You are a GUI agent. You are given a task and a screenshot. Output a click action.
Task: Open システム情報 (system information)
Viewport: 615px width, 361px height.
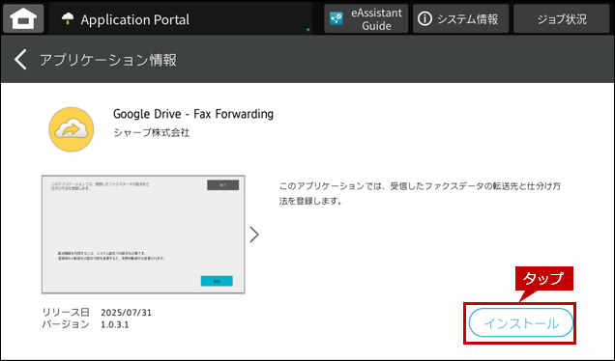(x=460, y=18)
